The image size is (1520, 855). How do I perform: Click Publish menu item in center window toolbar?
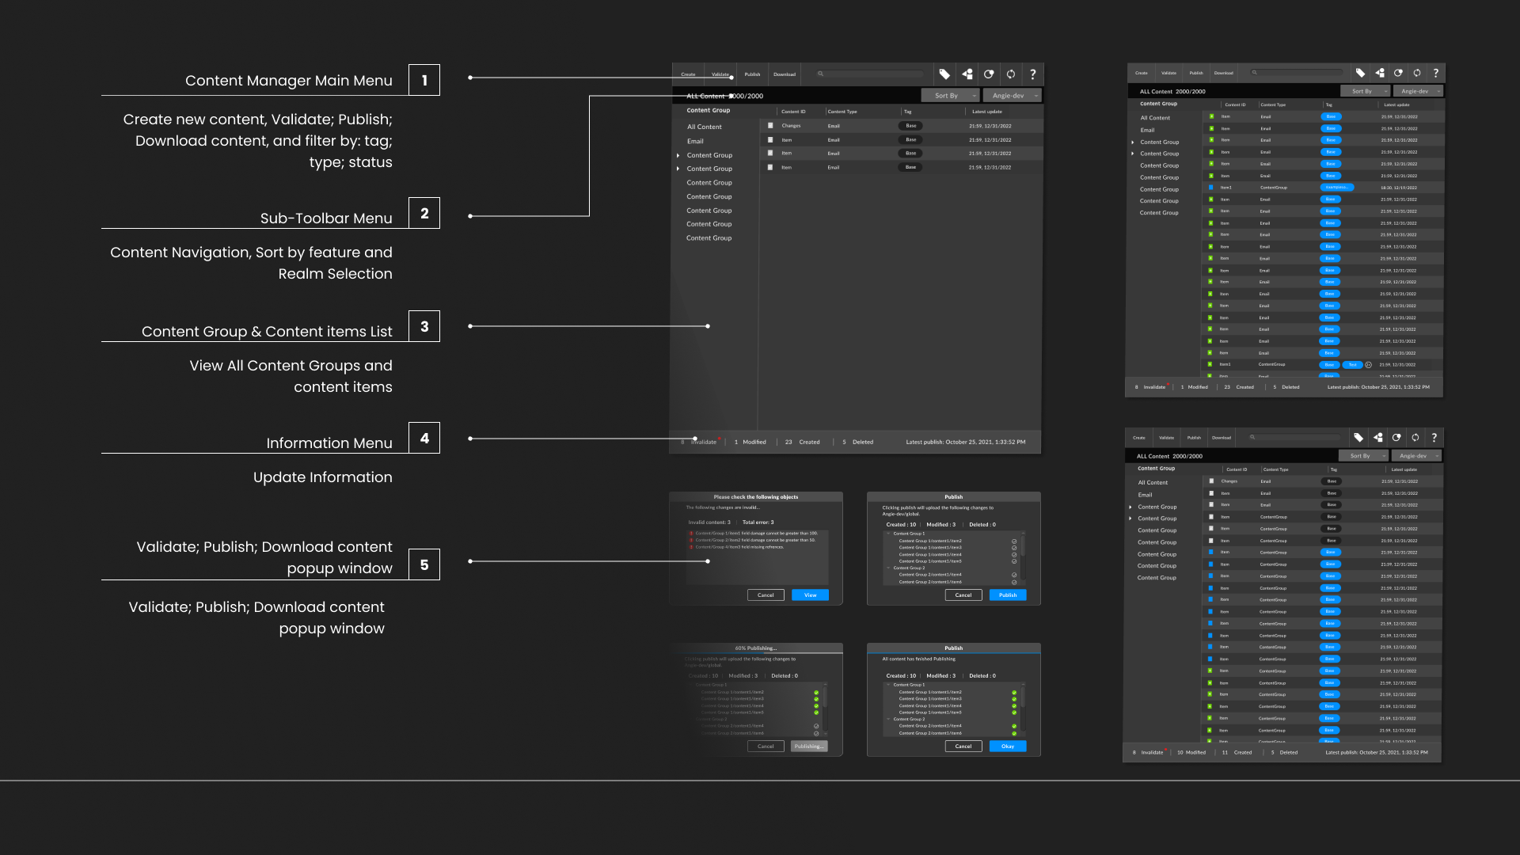click(752, 74)
